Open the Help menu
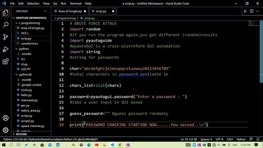Screen dimensions: 263x148 click(88, 3)
